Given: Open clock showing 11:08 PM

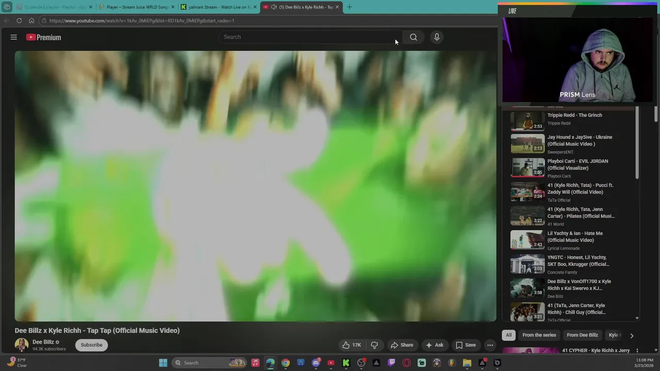Looking at the screenshot, I should coord(645,363).
